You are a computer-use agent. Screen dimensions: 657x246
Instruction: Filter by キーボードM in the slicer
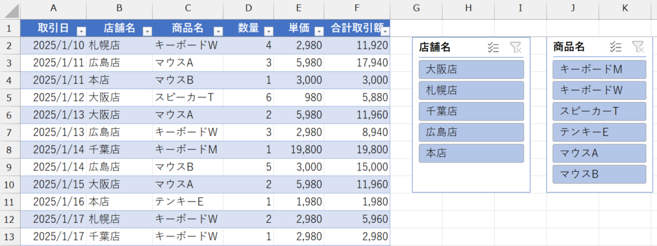point(599,69)
